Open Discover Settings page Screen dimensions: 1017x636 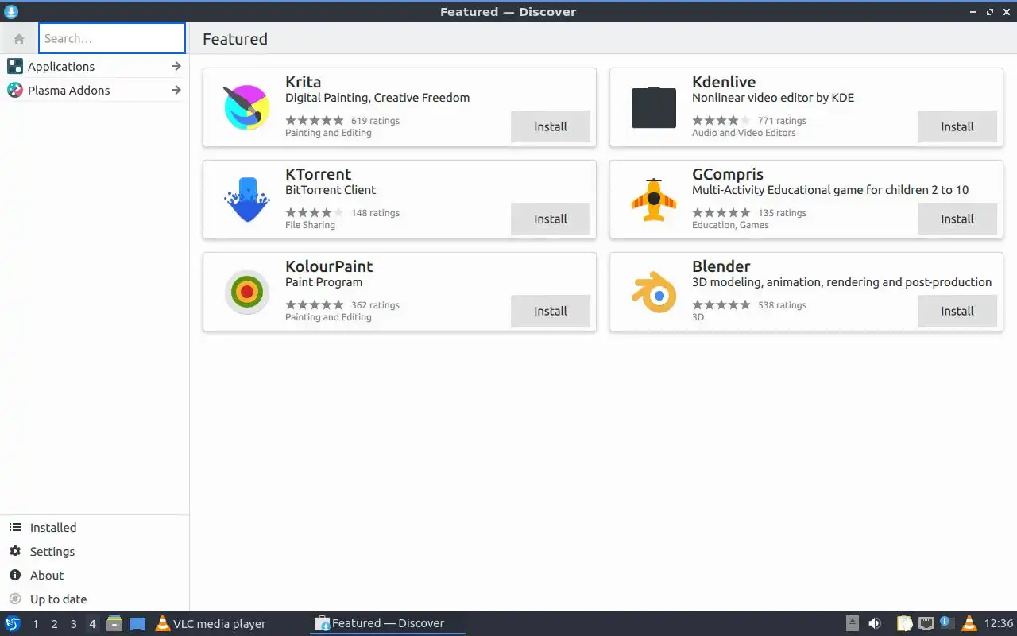pyautogui.click(x=95, y=551)
